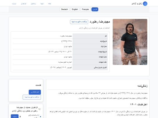
Task: Click the محل شهادت label cell
Action: pyautogui.click(x=90, y=57)
